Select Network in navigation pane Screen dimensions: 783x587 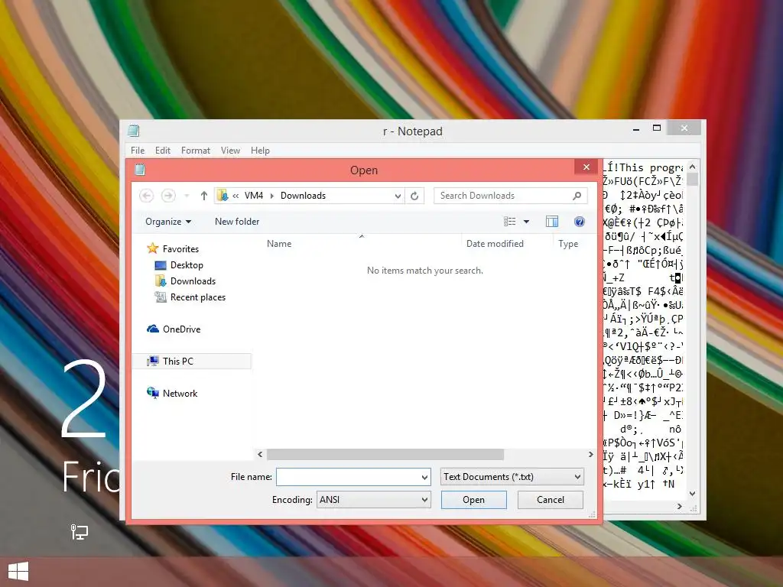pos(180,393)
